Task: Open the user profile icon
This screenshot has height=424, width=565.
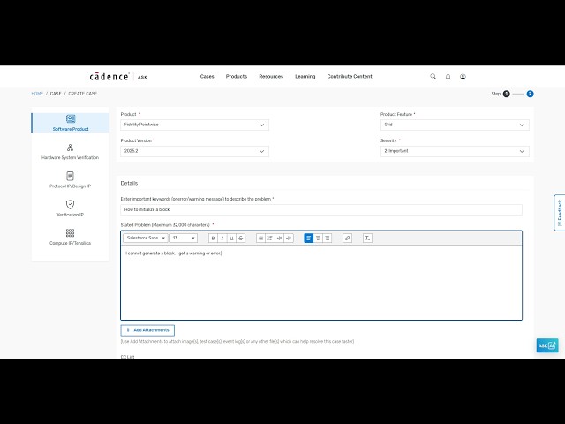Action: [463, 77]
